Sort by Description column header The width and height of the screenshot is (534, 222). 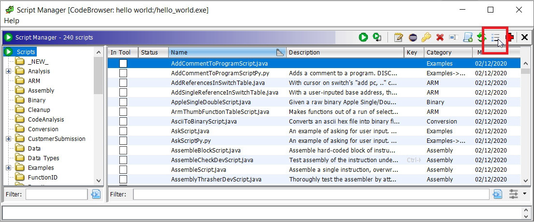[x=345, y=52]
